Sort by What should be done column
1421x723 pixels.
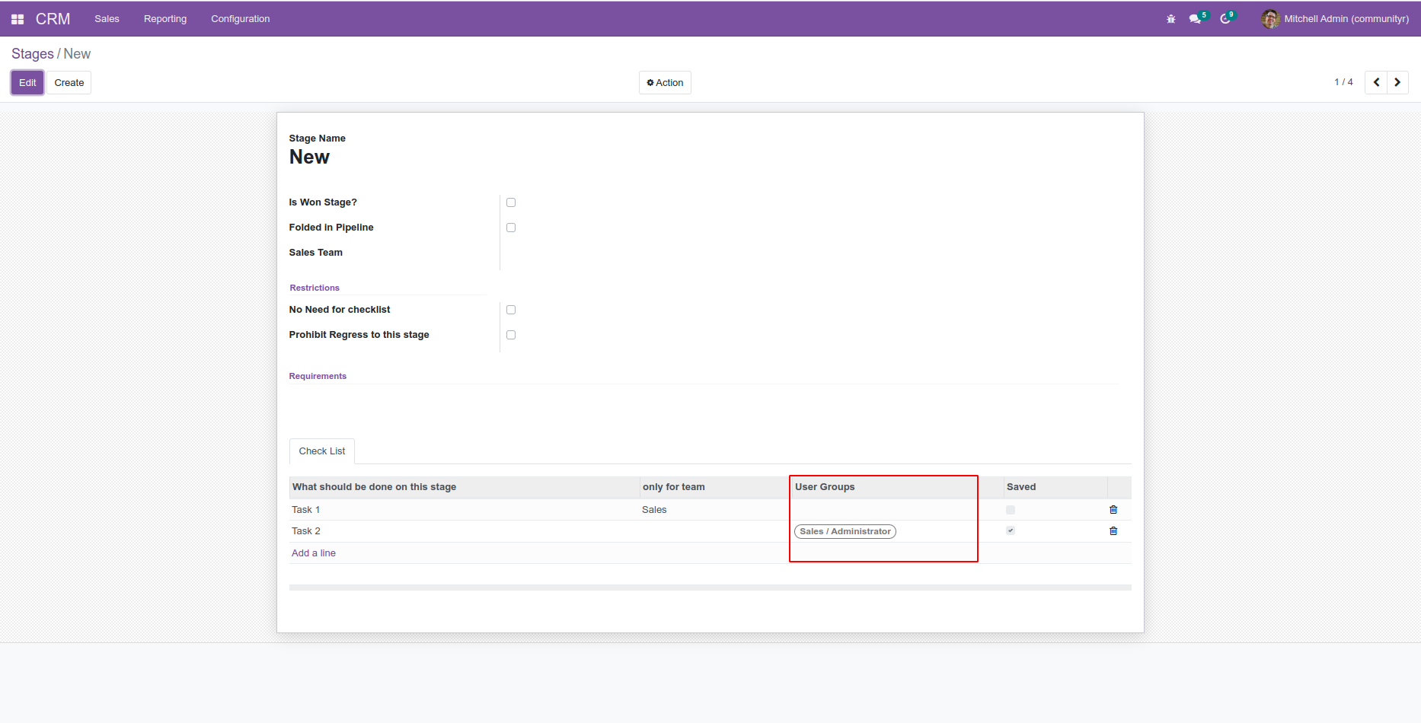tap(465, 487)
